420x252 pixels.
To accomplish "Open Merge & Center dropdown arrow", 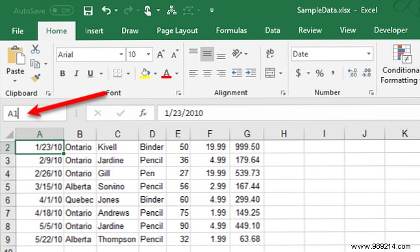I will 280,73.
